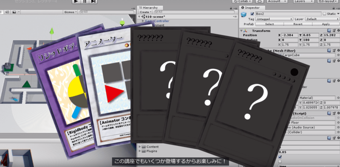Toggle scene effects image icon
This screenshot has height=167, width=340.
click(x=14, y=12)
